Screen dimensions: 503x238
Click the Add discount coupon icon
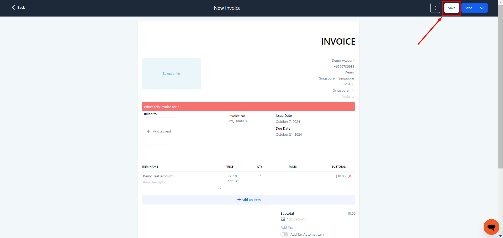(283, 219)
